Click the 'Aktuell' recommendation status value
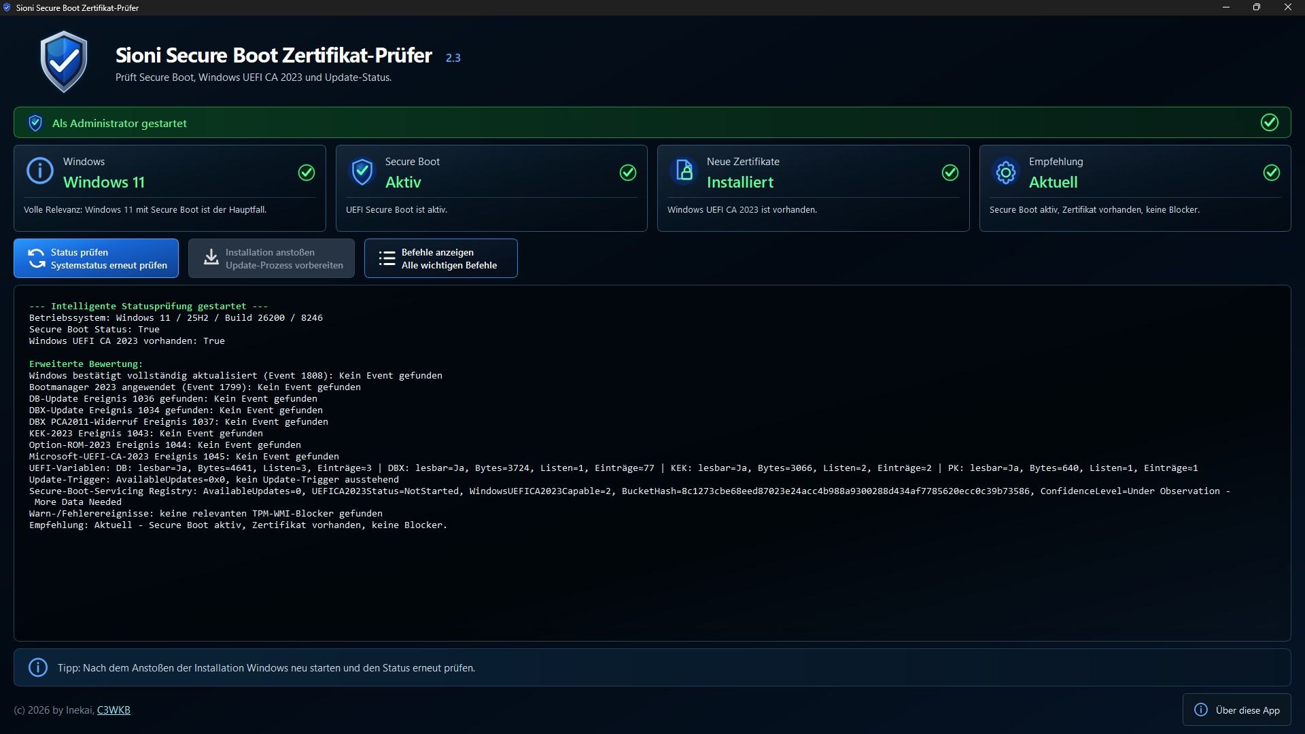This screenshot has height=734, width=1305. [x=1054, y=182]
